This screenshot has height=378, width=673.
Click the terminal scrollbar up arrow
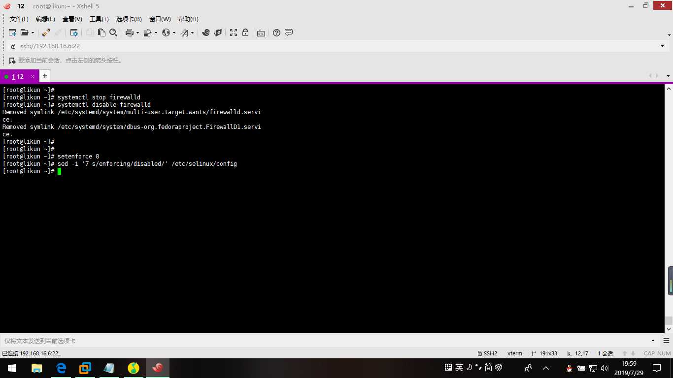click(x=669, y=89)
